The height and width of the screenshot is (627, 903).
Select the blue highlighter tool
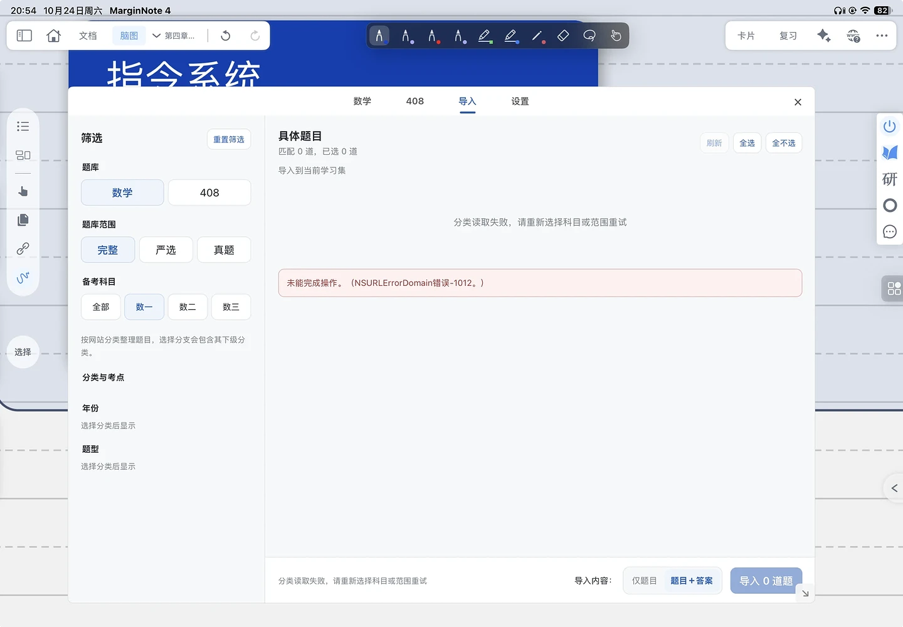click(x=511, y=36)
